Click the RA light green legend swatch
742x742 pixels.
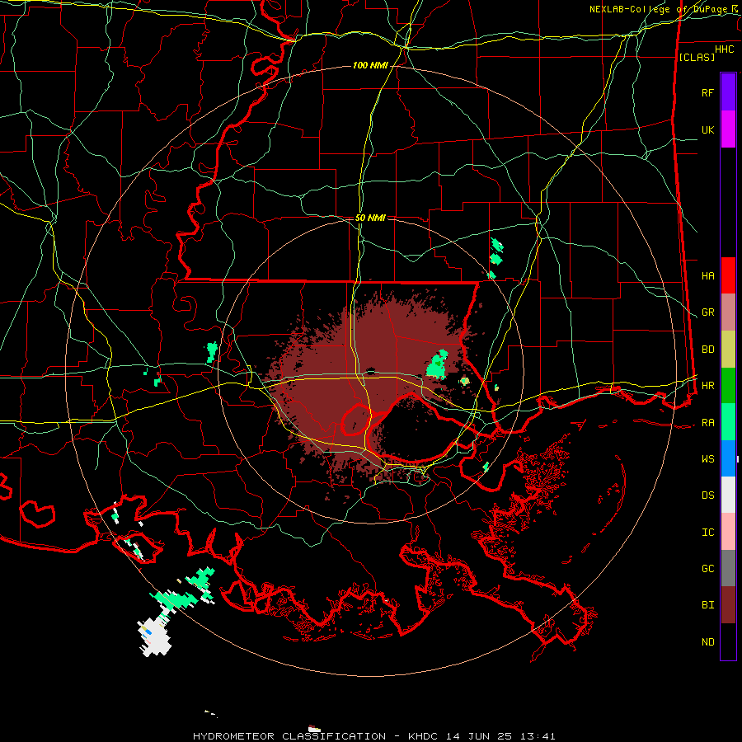pyautogui.click(x=728, y=422)
